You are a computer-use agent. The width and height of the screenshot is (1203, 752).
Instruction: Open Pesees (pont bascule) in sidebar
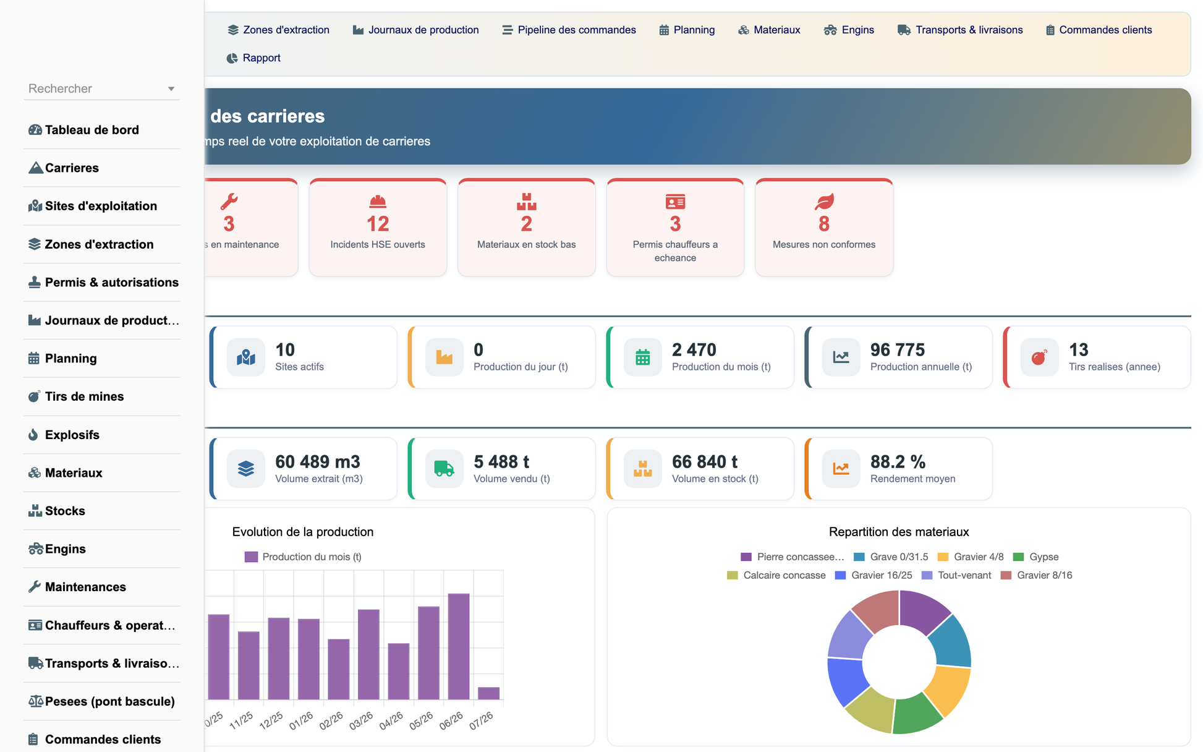[102, 701]
